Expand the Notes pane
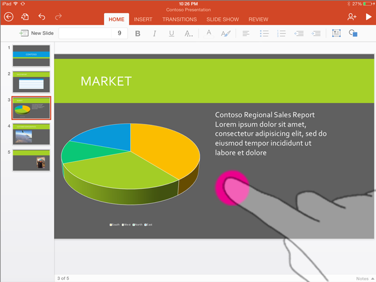 364,279
